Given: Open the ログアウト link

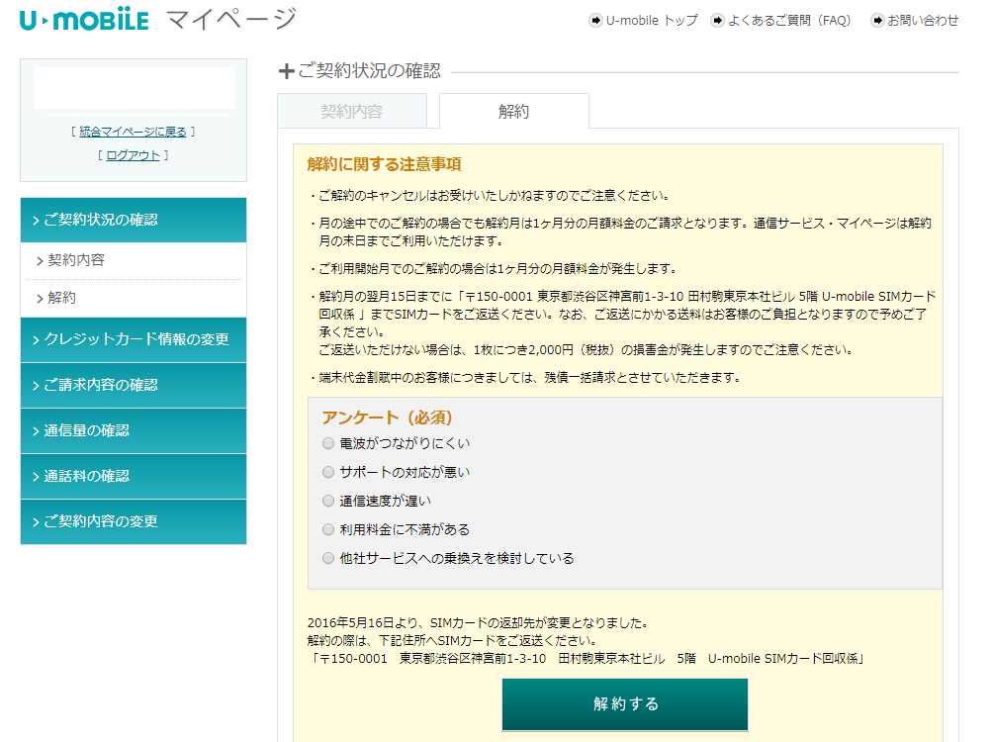Looking at the screenshot, I should (x=133, y=154).
